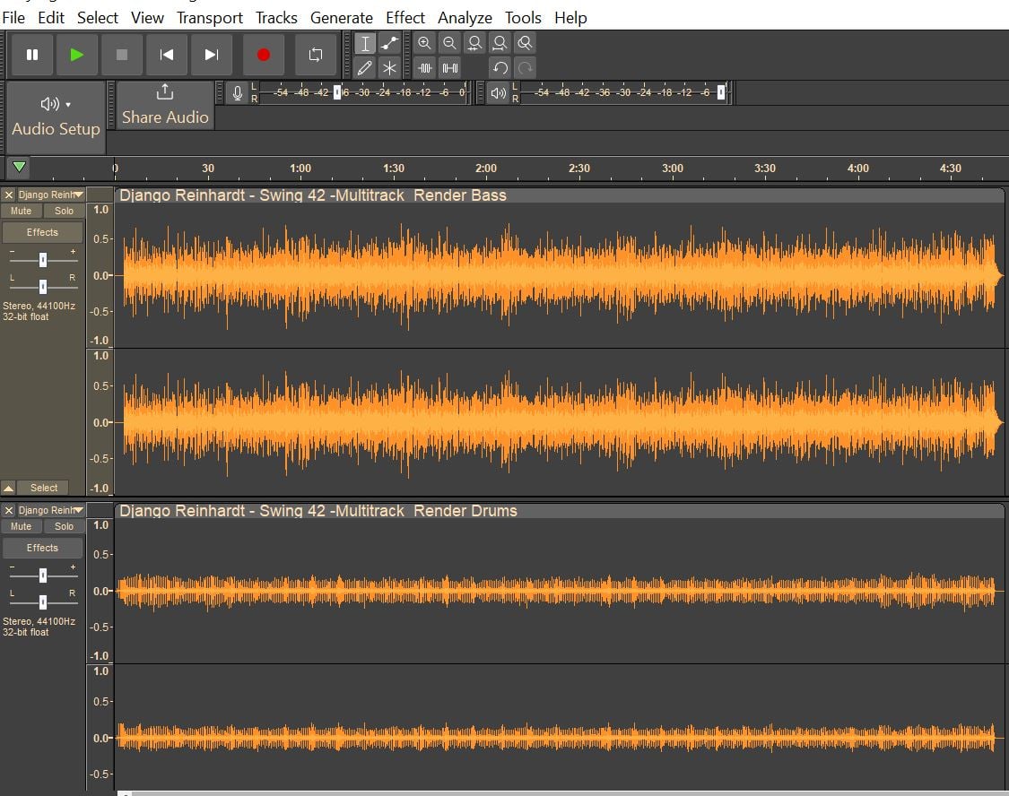1009x796 pixels.
Task: Adjust gain slider on Render Drums track
Action: pyautogui.click(x=43, y=575)
